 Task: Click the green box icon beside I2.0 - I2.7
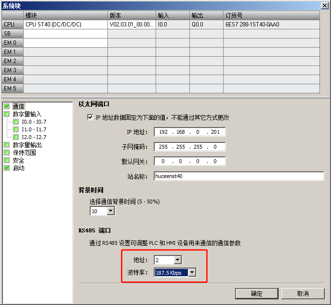click(x=16, y=137)
